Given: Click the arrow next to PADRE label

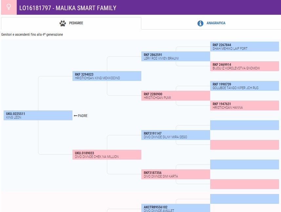Looking at the screenshot, I should click(x=75, y=116).
